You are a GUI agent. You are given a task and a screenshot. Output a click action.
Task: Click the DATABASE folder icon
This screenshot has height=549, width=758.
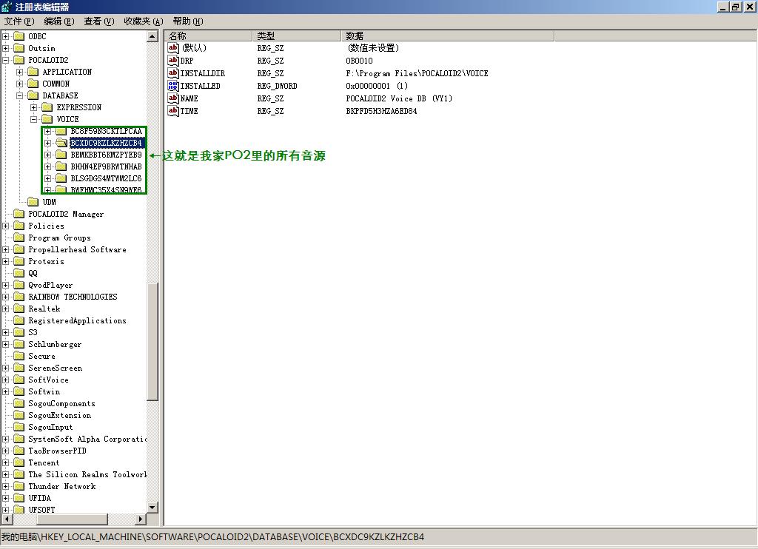(x=33, y=95)
